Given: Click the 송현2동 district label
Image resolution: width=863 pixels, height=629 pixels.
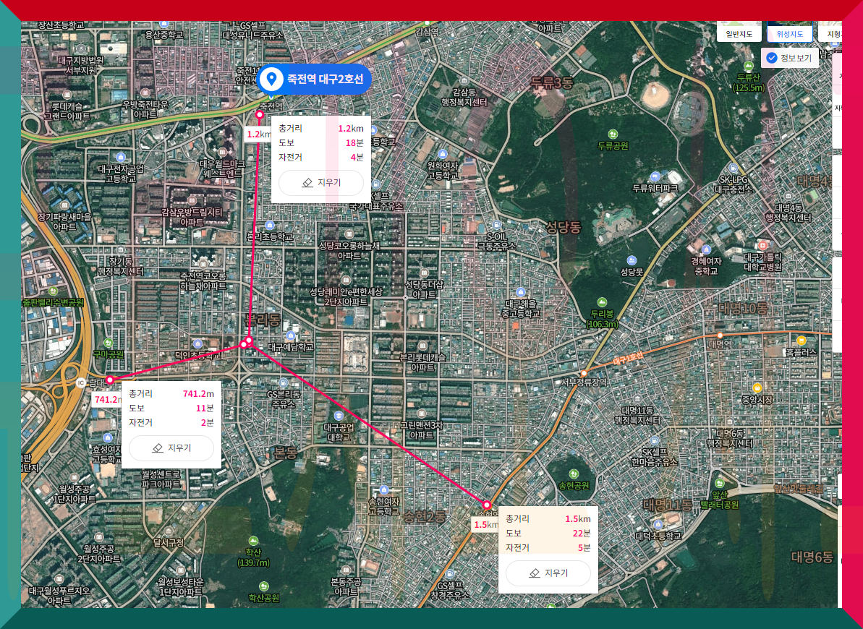Looking at the screenshot, I should (x=425, y=517).
